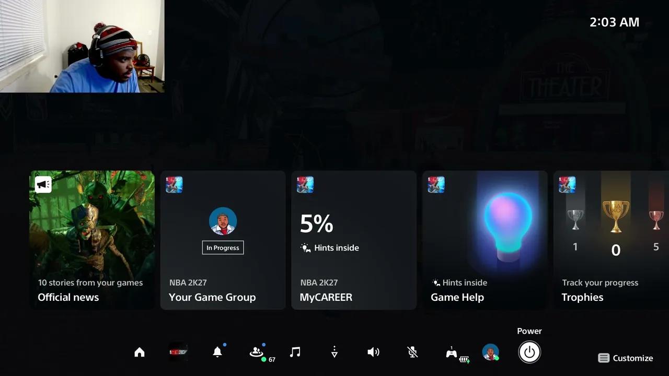Open the Profile avatar in control bar

tap(490, 352)
